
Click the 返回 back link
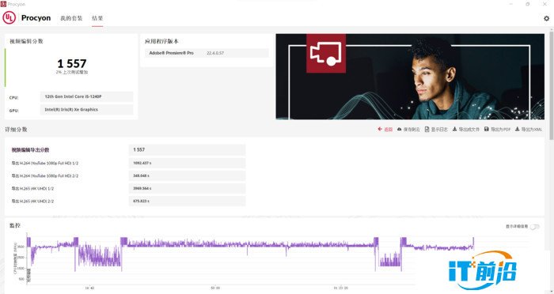click(x=389, y=130)
